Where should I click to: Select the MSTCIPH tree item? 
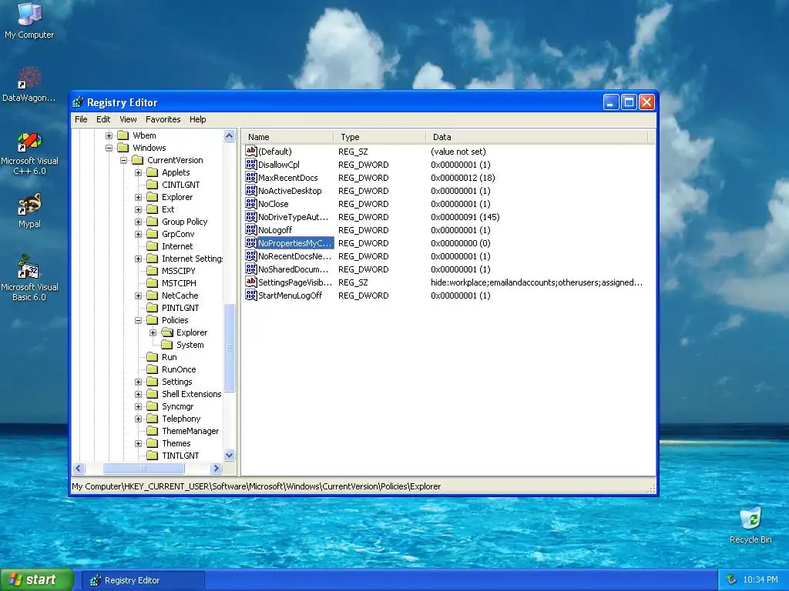179,283
